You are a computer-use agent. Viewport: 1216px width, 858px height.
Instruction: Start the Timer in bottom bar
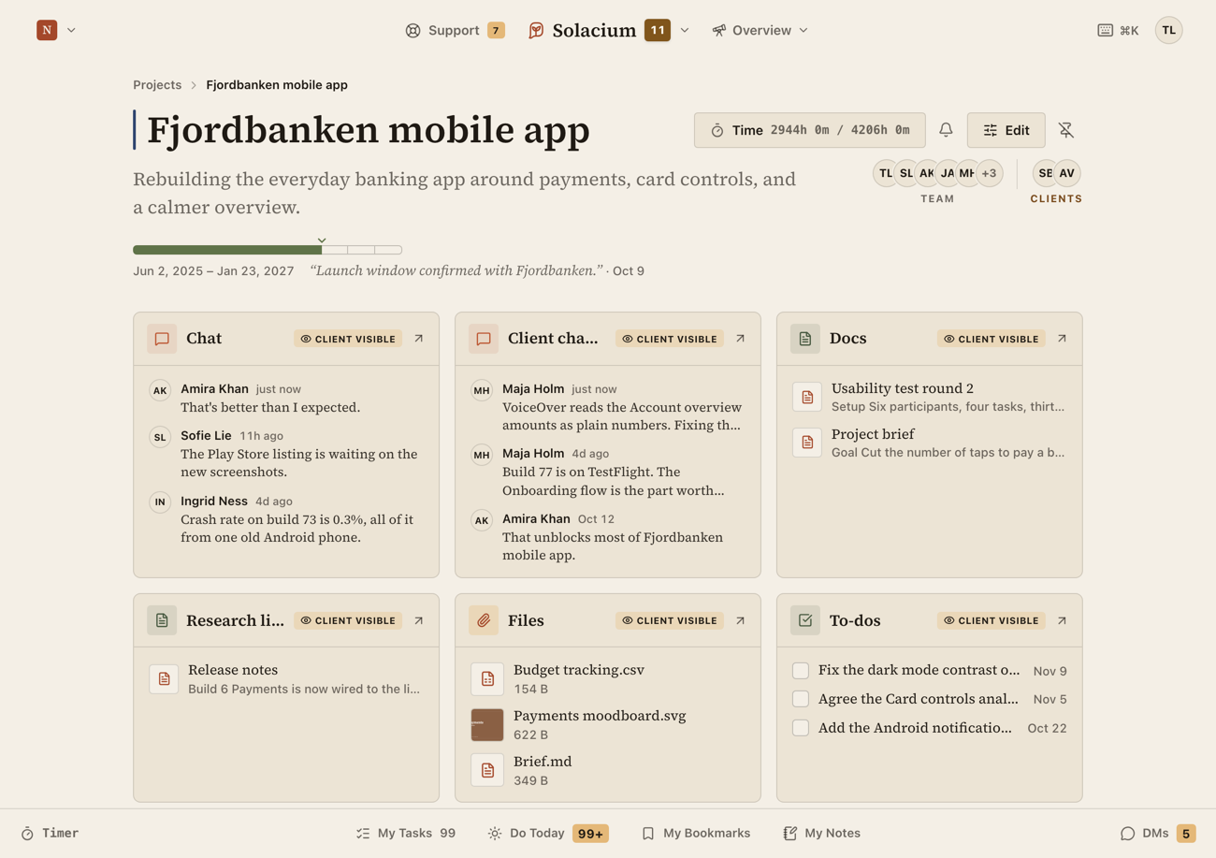click(50, 833)
